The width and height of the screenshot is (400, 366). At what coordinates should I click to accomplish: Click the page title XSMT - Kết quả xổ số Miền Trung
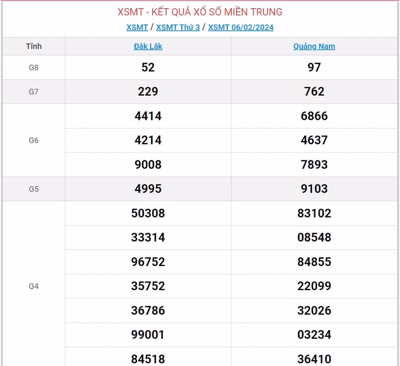200,12
